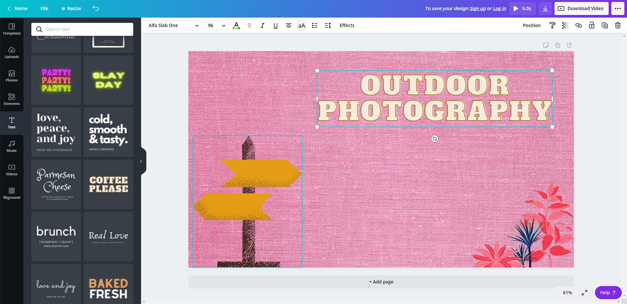Select the SLAY DAY neon text template

pyautogui.click(x=109, y=80)
